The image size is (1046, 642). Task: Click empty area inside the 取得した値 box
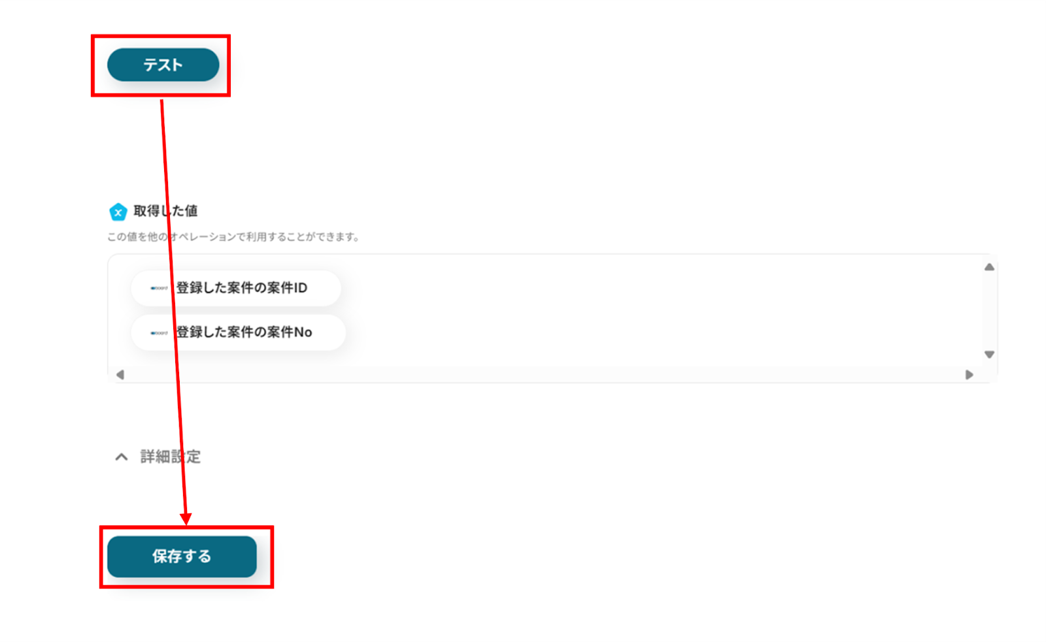[x=654, y=311]
